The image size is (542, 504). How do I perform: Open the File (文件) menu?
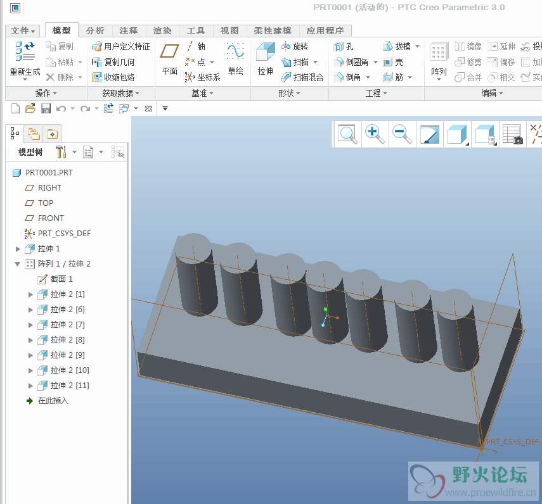[22, 31]
